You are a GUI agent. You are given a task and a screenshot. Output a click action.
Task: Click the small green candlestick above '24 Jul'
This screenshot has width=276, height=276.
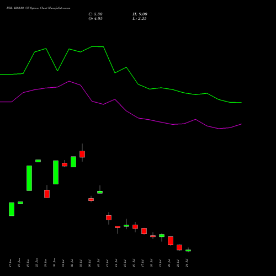tap(188, 251)
